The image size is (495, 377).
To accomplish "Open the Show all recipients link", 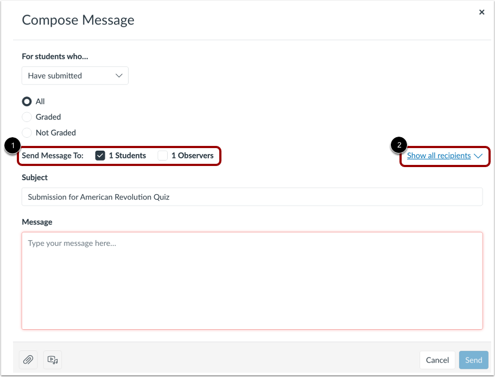I will click(x=438, y=155).
